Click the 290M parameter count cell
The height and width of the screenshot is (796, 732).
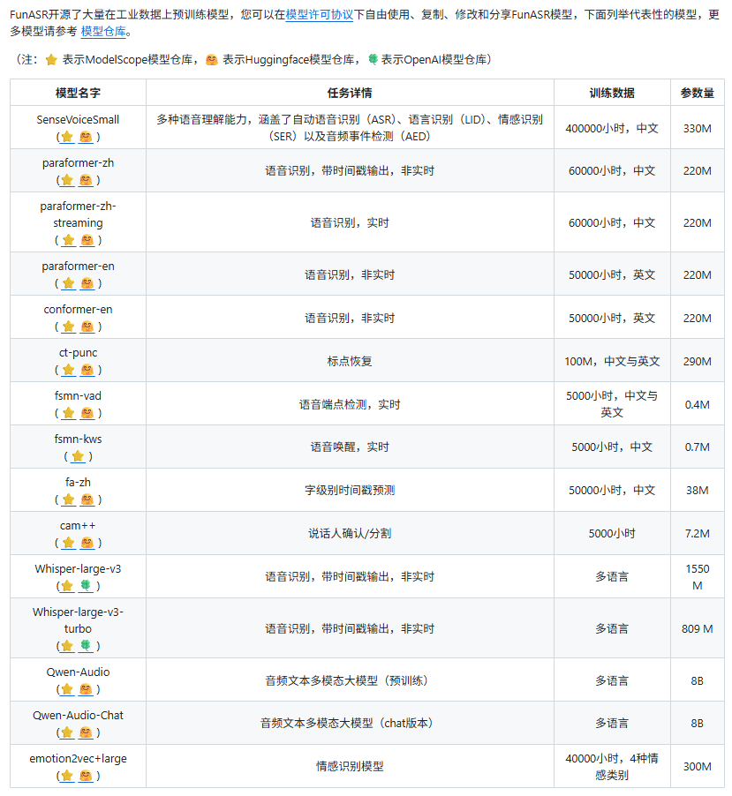click(x=697, y=362)
